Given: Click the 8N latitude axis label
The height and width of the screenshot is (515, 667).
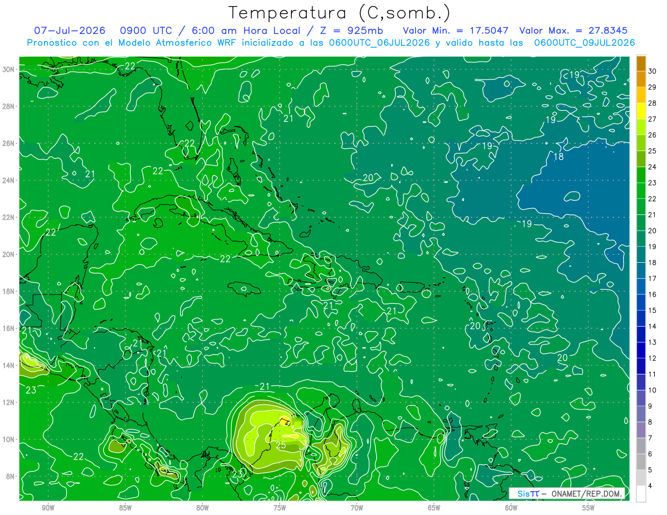Looking at the screenshot, I should click(11, 477).
